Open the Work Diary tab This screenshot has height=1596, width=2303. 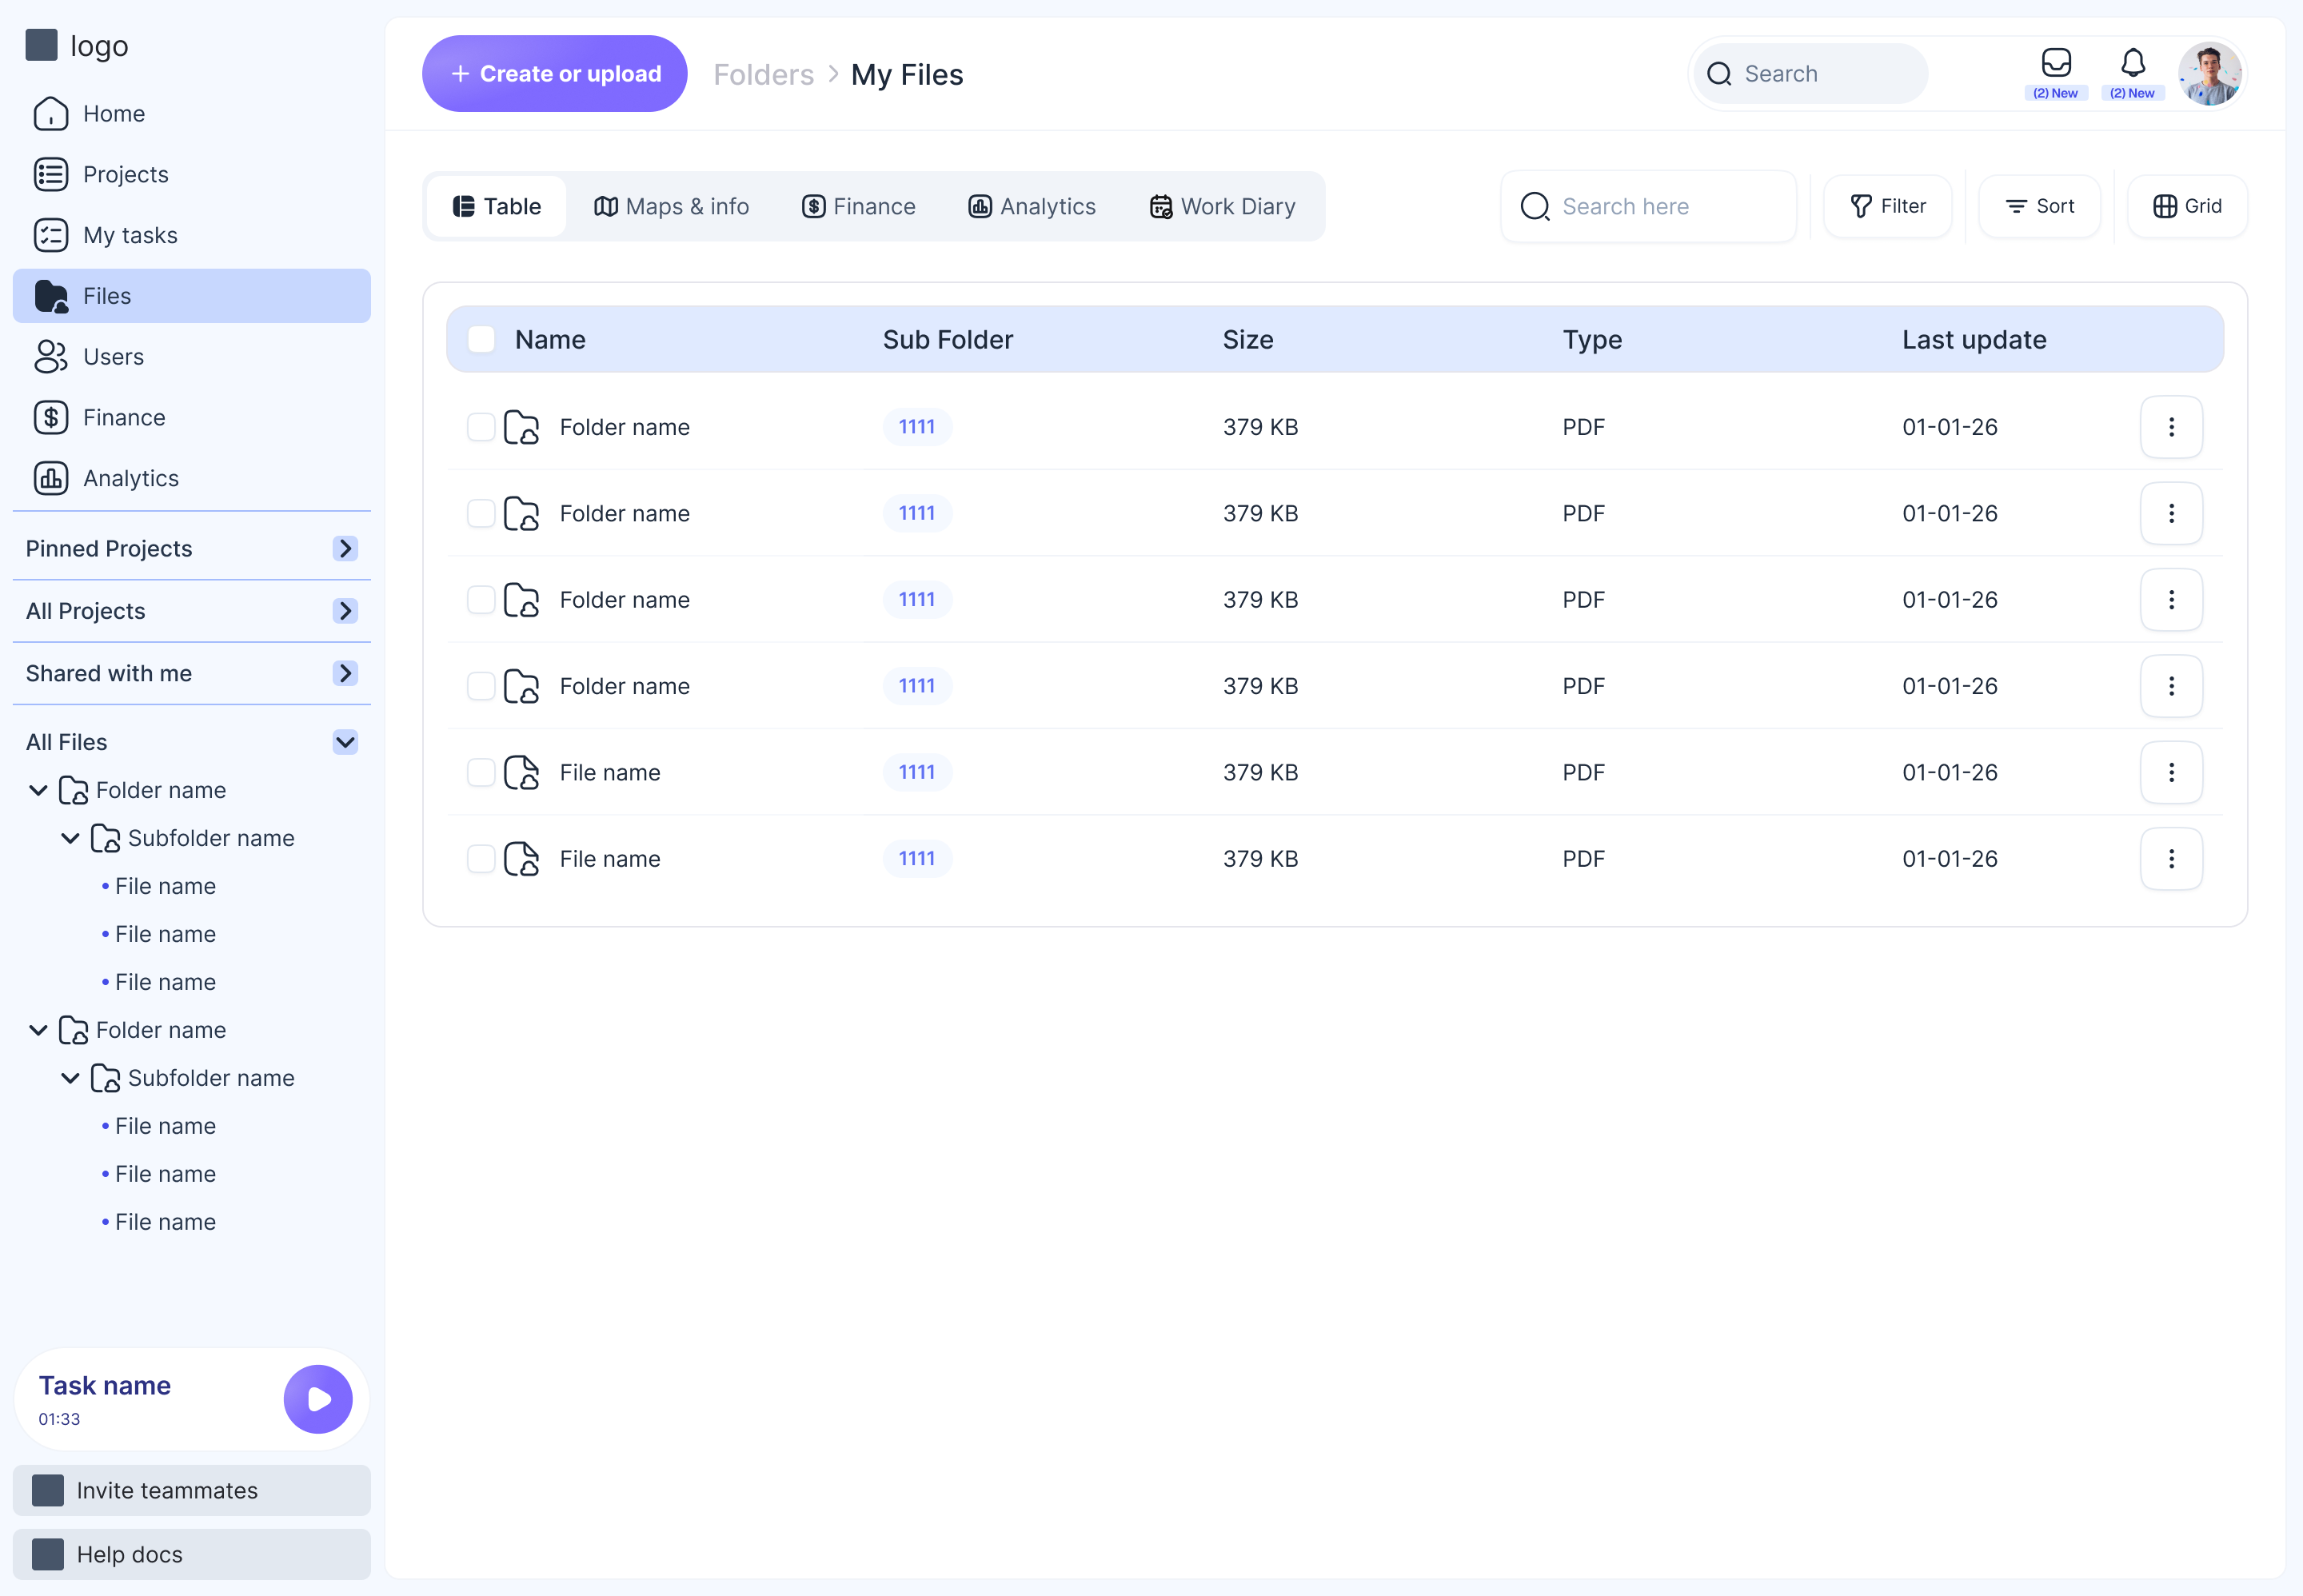[1222, 206]
